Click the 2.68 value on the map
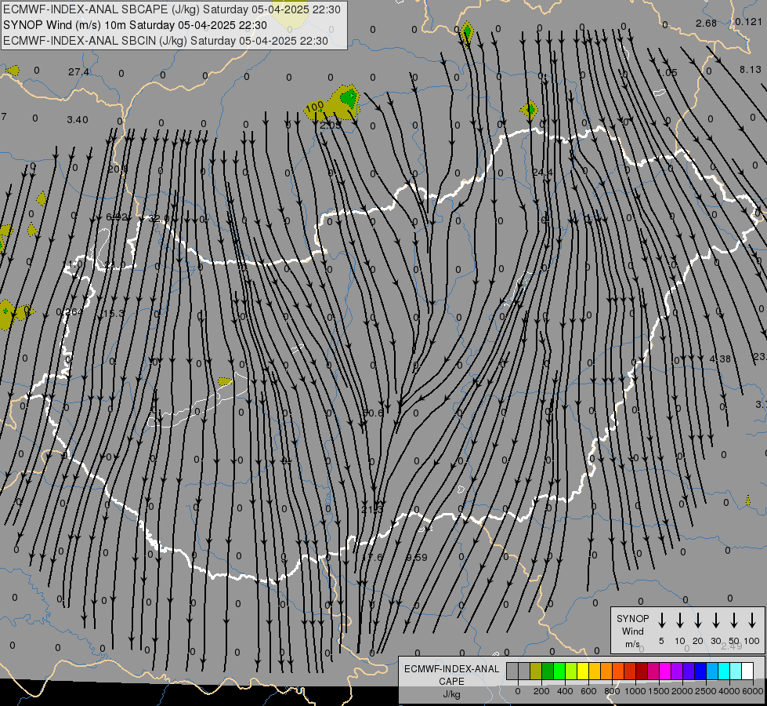This screenshot has height=706, width=767. pyautogui.click(x=707, y=23)
